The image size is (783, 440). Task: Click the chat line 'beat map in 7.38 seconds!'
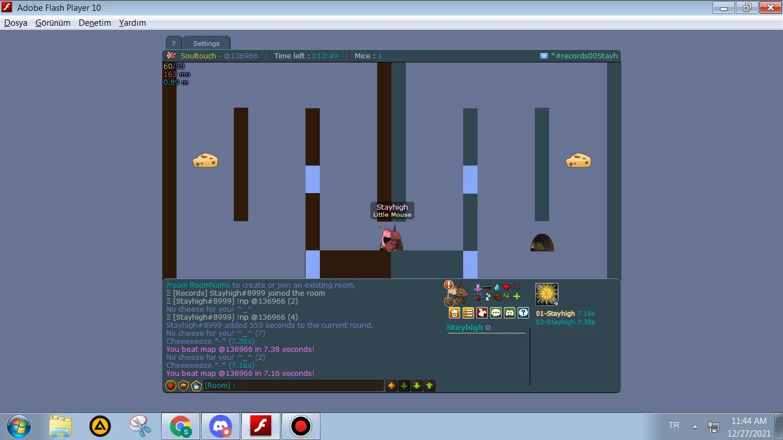coord(240,349)
